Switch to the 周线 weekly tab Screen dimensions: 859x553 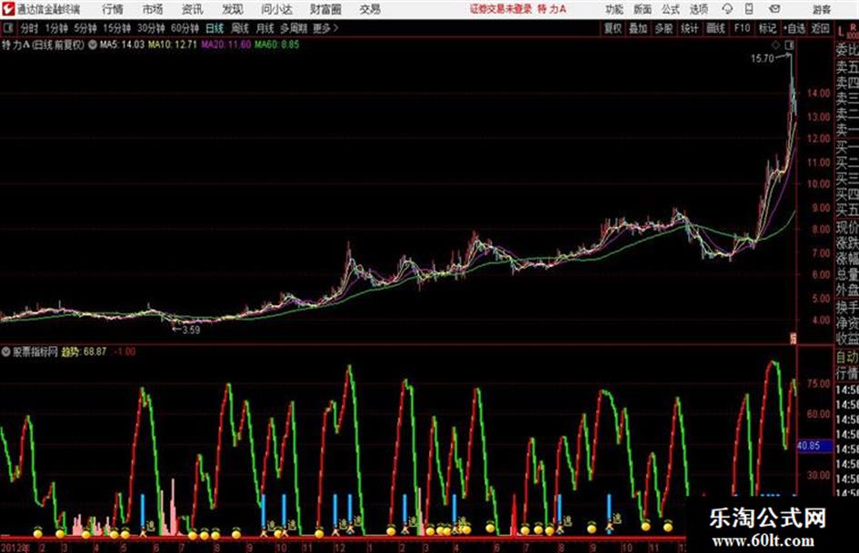(240, 28)
